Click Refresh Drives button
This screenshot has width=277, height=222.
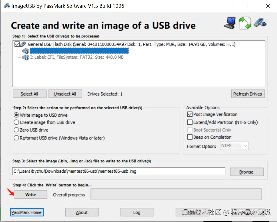[248, 94]
